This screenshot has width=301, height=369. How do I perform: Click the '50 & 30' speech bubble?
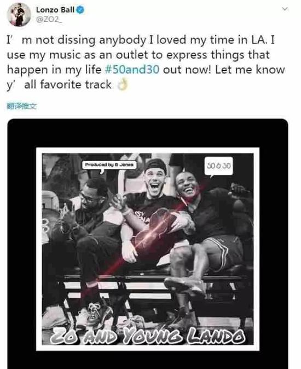[219, 166]
